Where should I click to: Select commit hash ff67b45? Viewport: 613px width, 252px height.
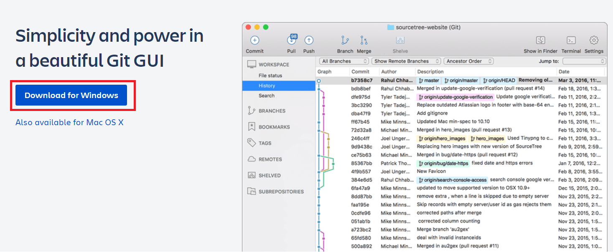pos(360,121)
